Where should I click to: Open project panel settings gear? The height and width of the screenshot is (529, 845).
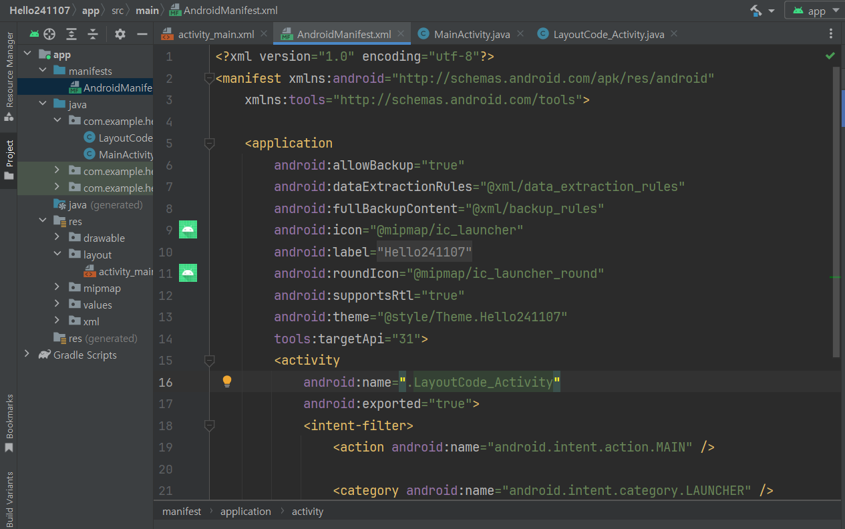(120, 34)
